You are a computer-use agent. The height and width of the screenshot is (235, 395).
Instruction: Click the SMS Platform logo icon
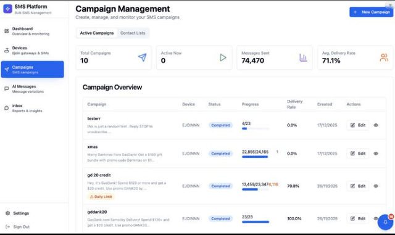[x=7, y=9]
